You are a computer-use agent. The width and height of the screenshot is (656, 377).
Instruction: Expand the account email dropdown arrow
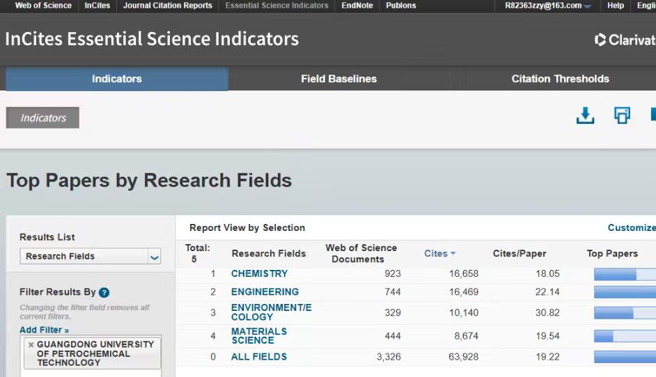(587, 6)
